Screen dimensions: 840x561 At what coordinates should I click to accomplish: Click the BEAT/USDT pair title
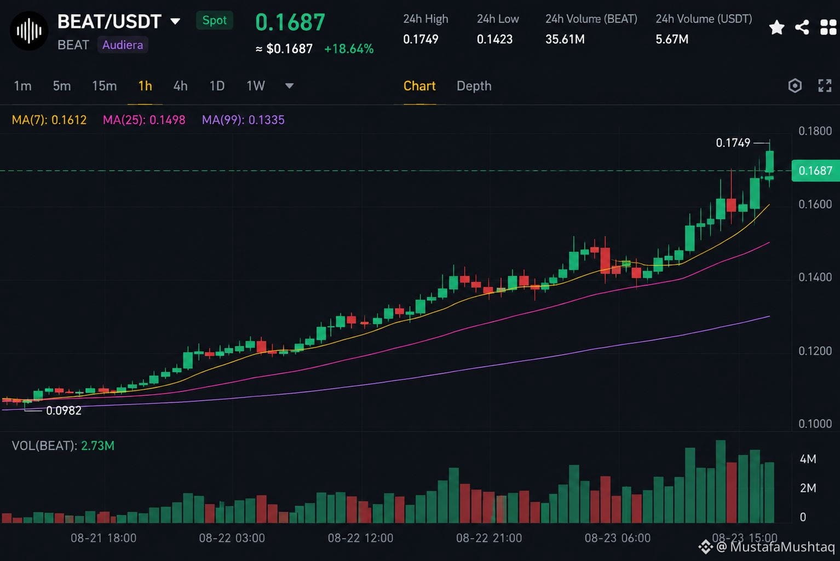pos(109,21)
